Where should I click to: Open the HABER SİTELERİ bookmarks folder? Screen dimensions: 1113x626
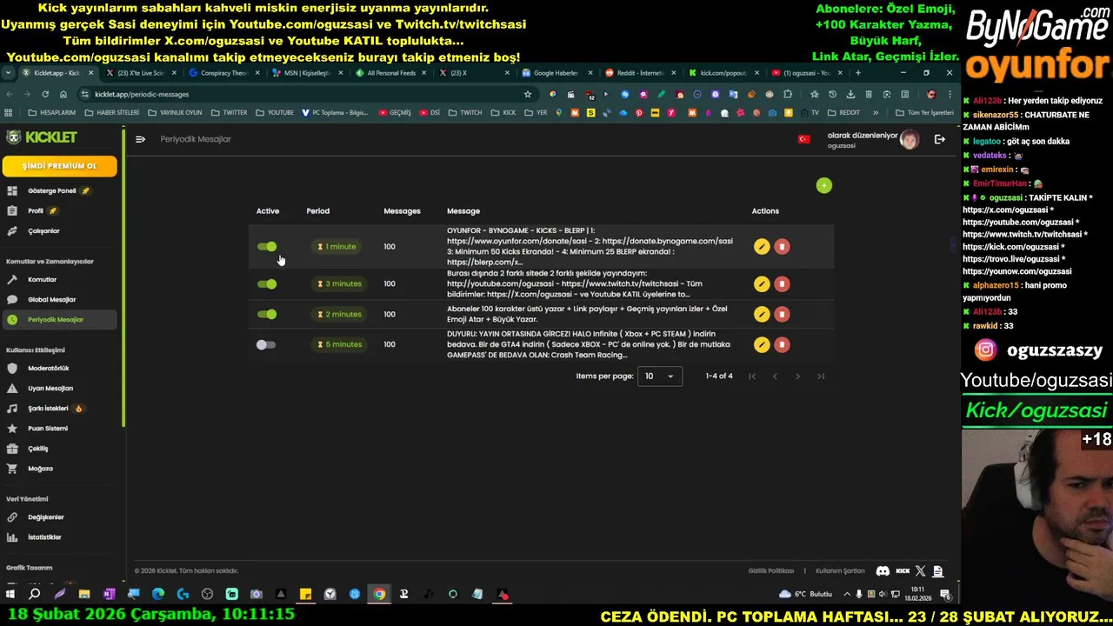point(112,113)
